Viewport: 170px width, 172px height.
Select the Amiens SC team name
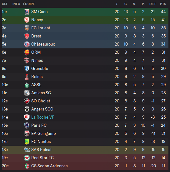(x=41, y=93)
